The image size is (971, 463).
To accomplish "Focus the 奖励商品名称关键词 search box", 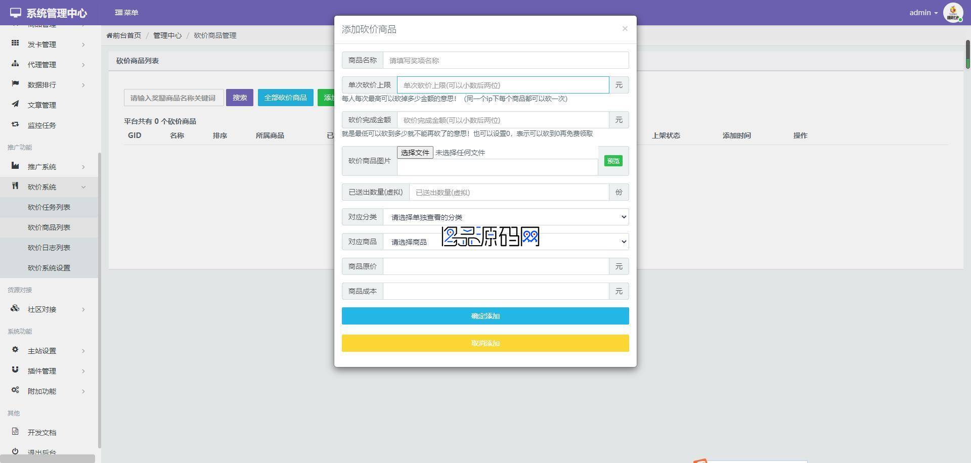I will [173, 98].
